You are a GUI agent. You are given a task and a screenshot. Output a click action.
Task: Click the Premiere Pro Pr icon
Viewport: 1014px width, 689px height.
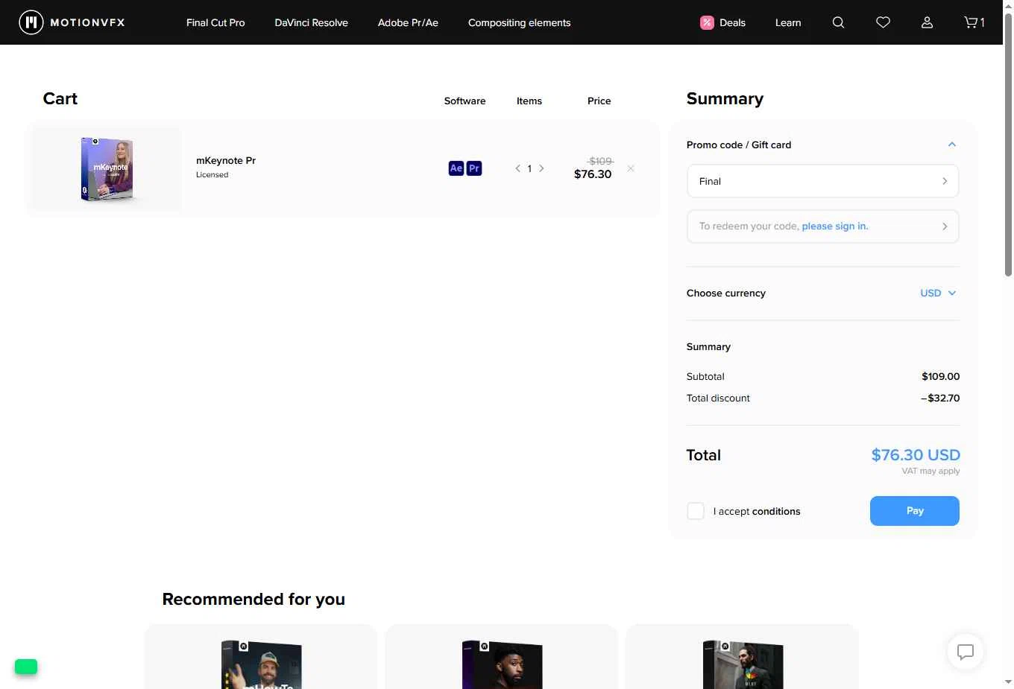[x=474, y=168]
